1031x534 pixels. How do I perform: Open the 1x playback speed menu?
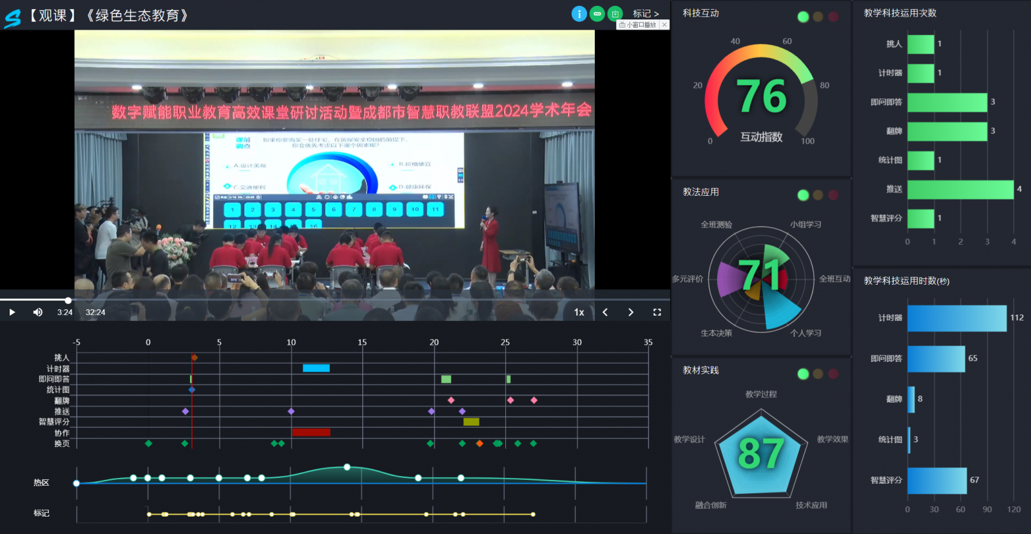click(x=579, y=312)
